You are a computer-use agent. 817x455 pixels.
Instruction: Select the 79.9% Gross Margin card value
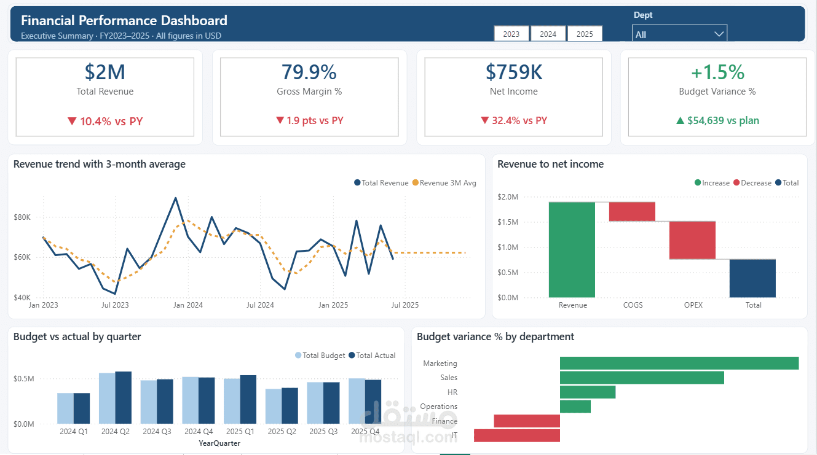point(309,72)
